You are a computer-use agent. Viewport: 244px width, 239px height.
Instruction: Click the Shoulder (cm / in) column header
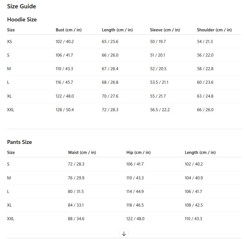click(x=214, y=30)
